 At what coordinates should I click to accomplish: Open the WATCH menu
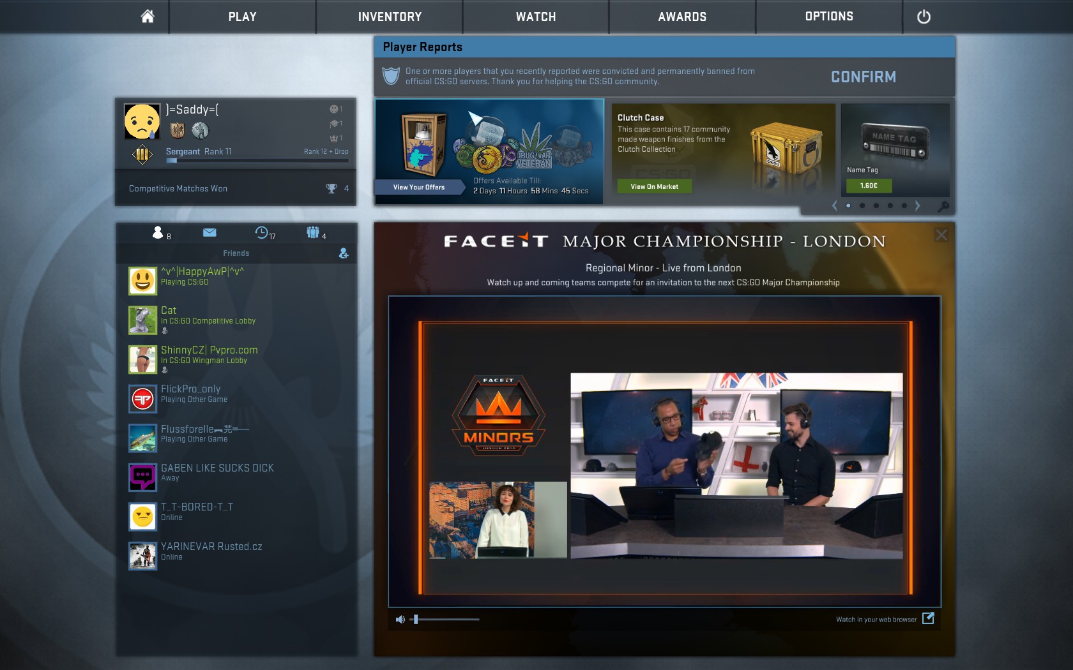[536, 17]
